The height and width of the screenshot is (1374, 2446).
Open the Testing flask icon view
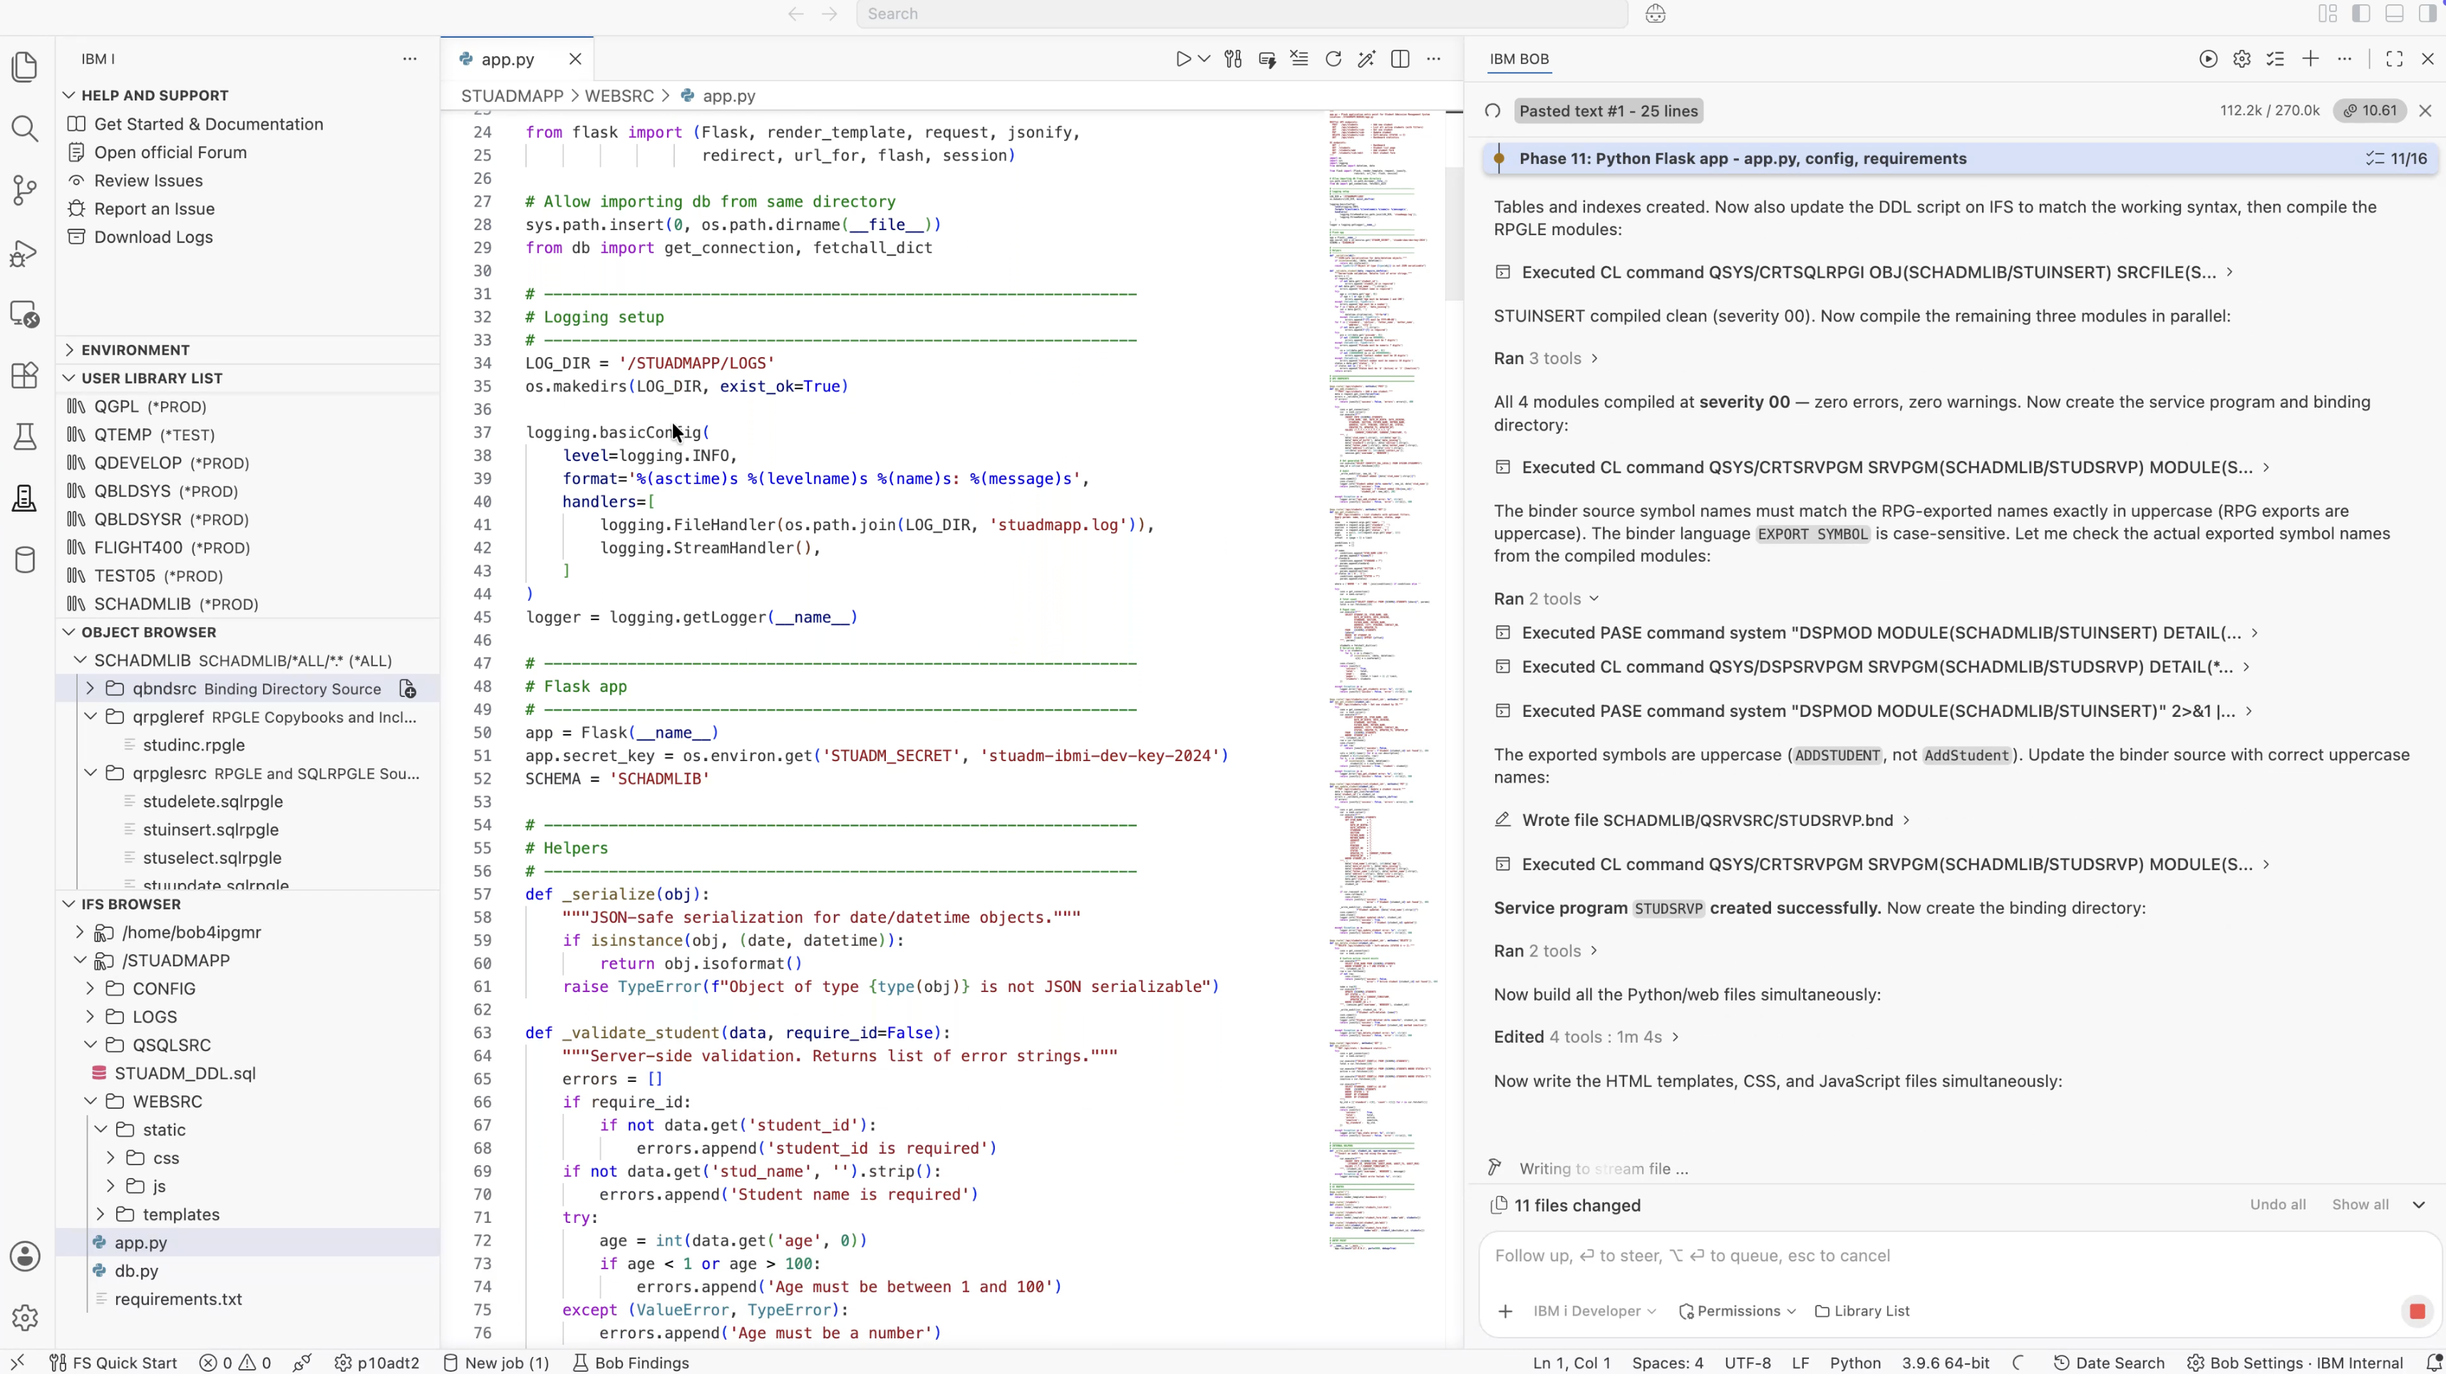pyautogui.click(x=26, y=437)
